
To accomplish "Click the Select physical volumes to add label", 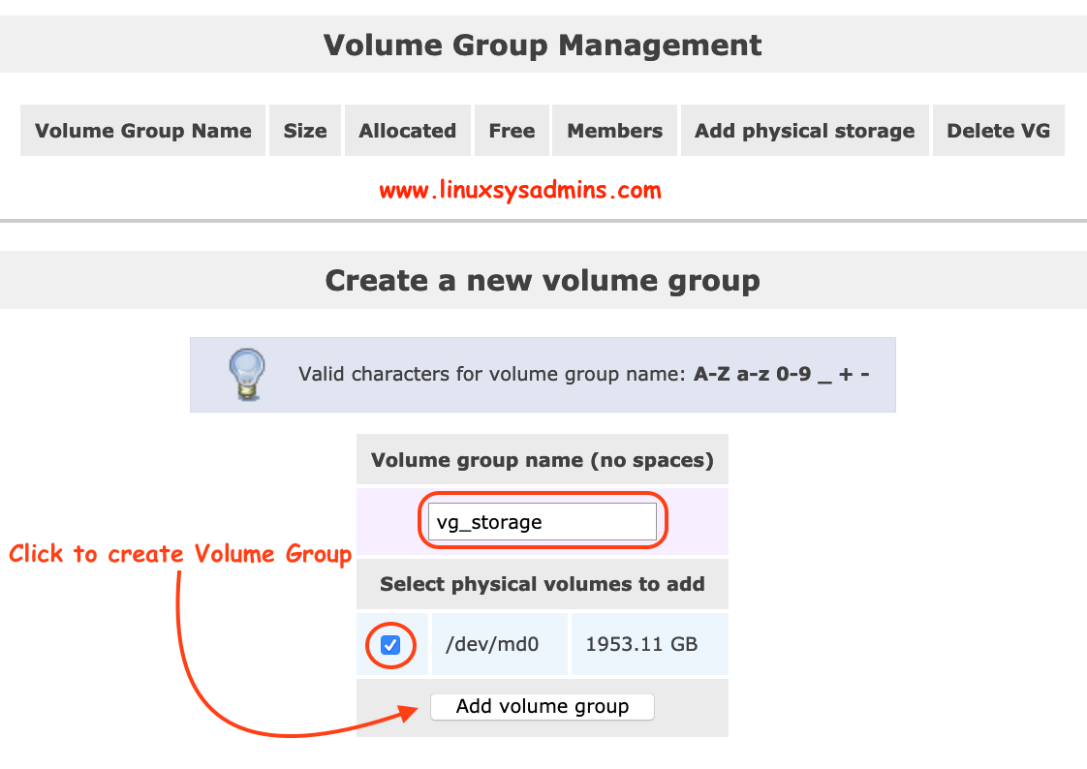I will (x=543, y=584).
